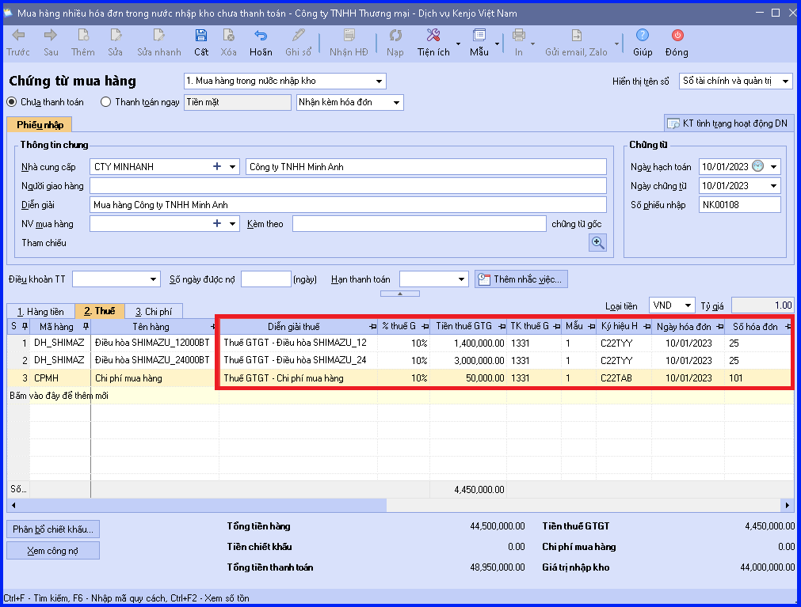801x607 pixels.
Task: Open Giúp help icon
Action: coord(642,35)
